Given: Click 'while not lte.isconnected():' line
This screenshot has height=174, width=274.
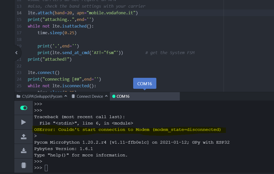Looking at the screenshot, I should (62, 86).
